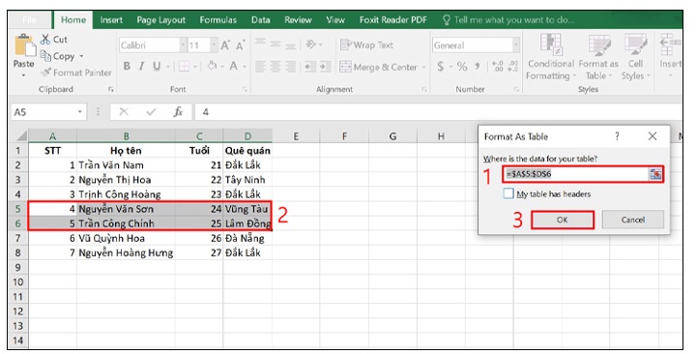Image resolution: width=697 pixels, height=354 pixels.
Task: Click the collapse dialog range selector icon
Action: 655,174
